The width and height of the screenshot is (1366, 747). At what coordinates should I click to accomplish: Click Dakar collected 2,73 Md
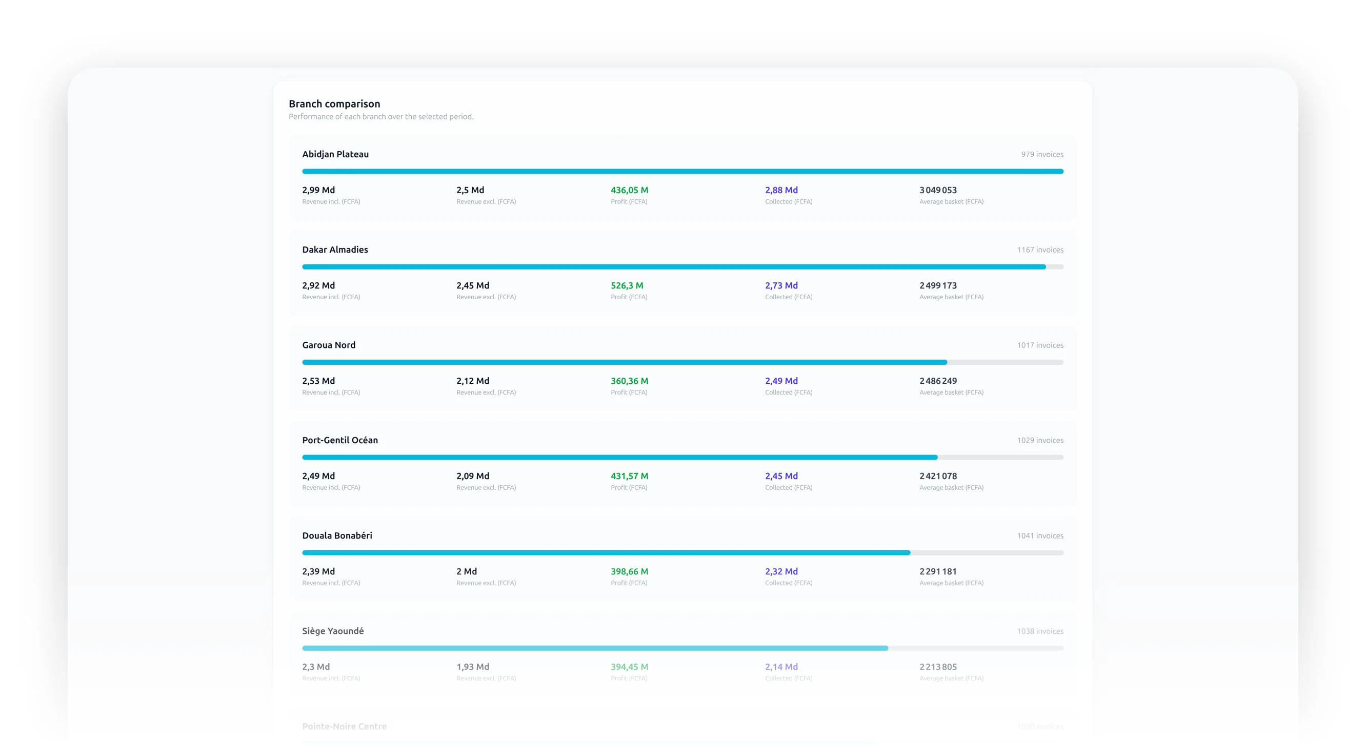781,285
